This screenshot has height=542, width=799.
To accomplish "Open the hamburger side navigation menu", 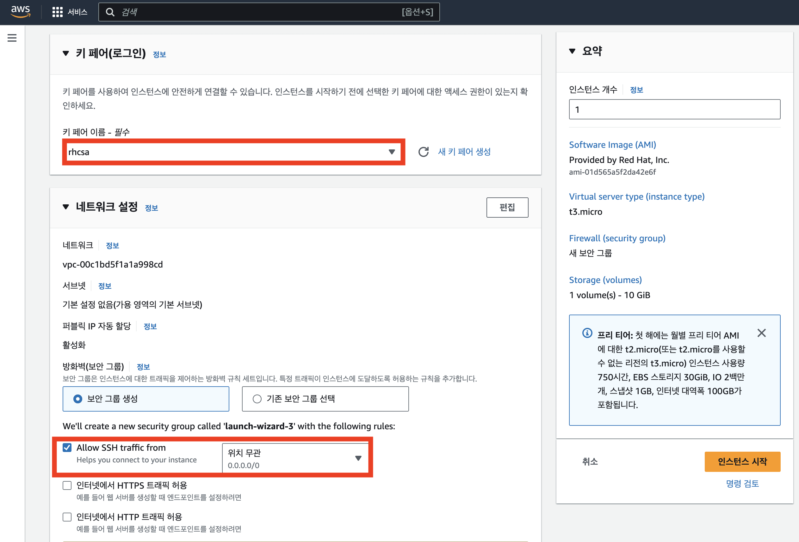I will [12, 38].
